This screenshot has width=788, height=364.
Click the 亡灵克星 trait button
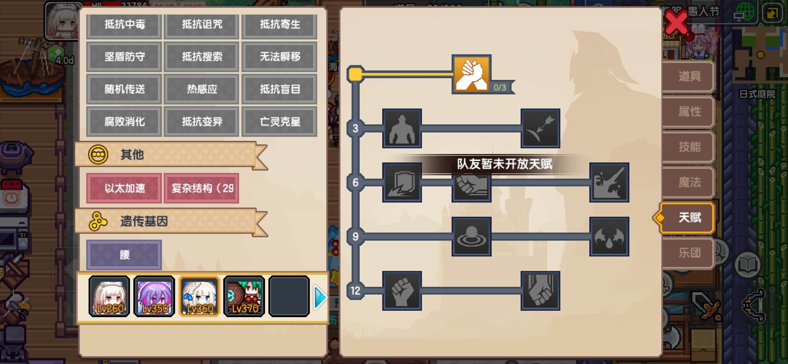280,122
